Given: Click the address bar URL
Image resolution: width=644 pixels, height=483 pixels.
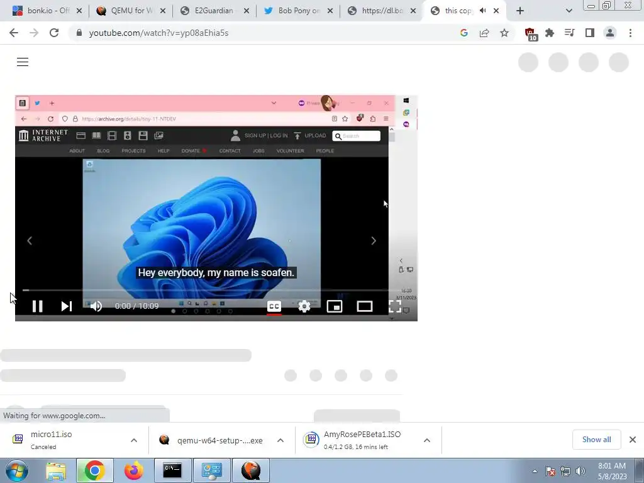Looking at the screenshot, I should point(158,33).
